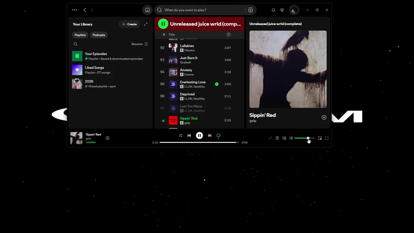Open the Sippin' Red track title link
414x233 pixels.
[189, 118]
